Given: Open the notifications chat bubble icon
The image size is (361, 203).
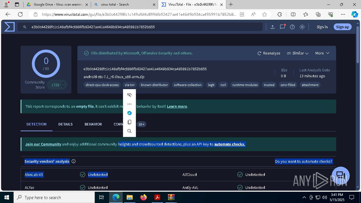Looking at the screenshot, I should 282,27.
